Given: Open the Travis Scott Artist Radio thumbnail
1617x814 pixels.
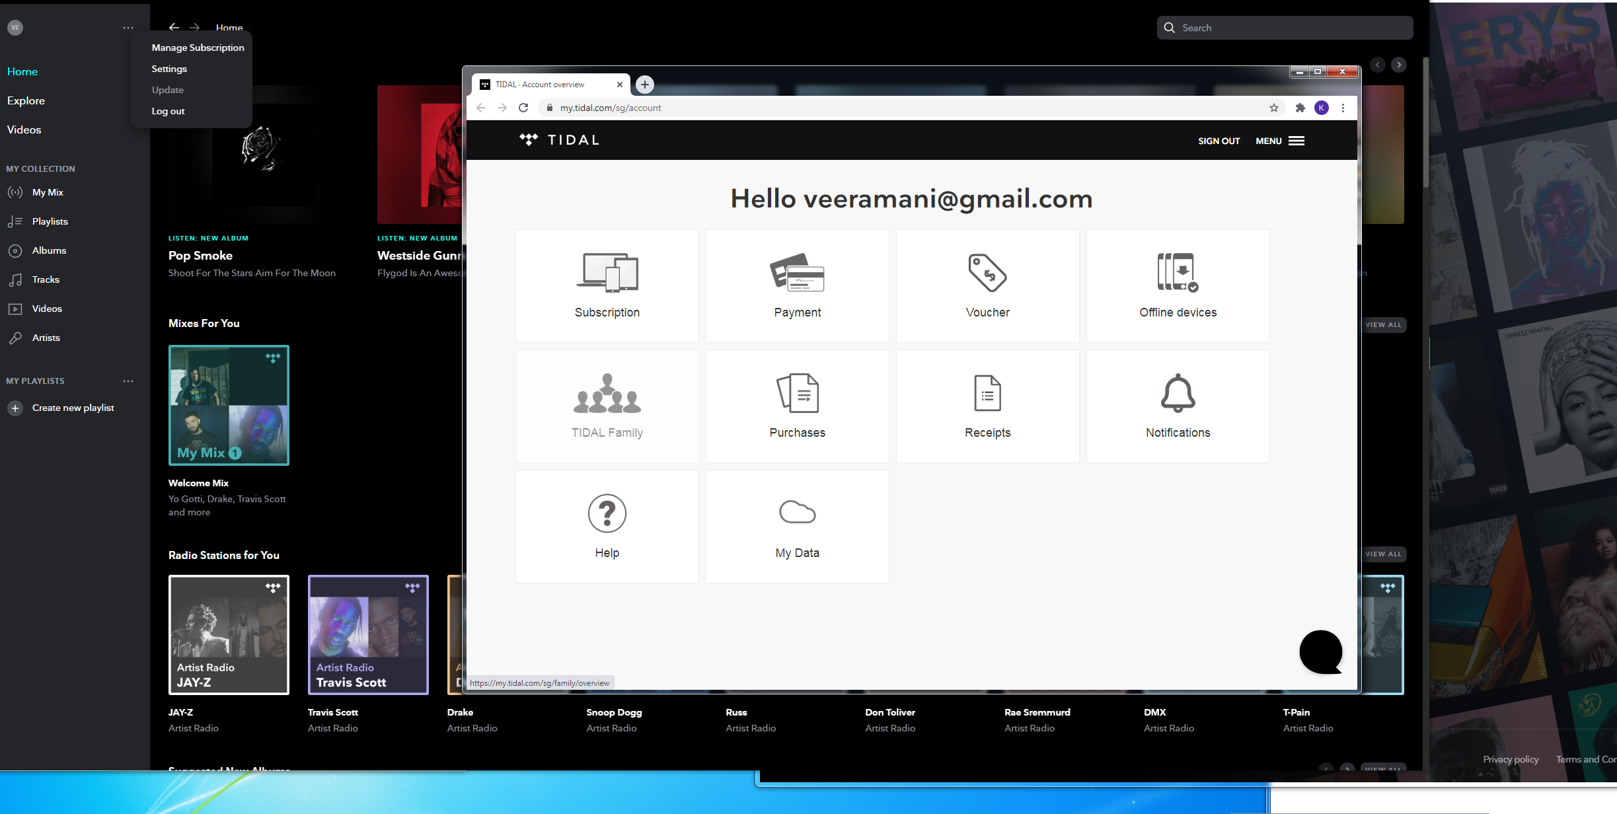Looking at the screenshot, I should tap(368, 634).
